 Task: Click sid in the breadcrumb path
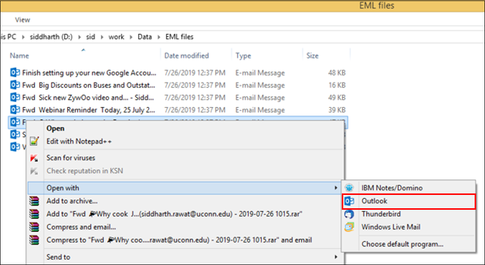pos(90,37)
